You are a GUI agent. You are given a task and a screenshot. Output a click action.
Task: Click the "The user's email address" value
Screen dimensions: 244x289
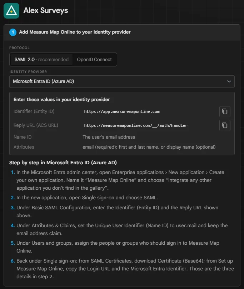pyautogui.click(x=109, y=137)
